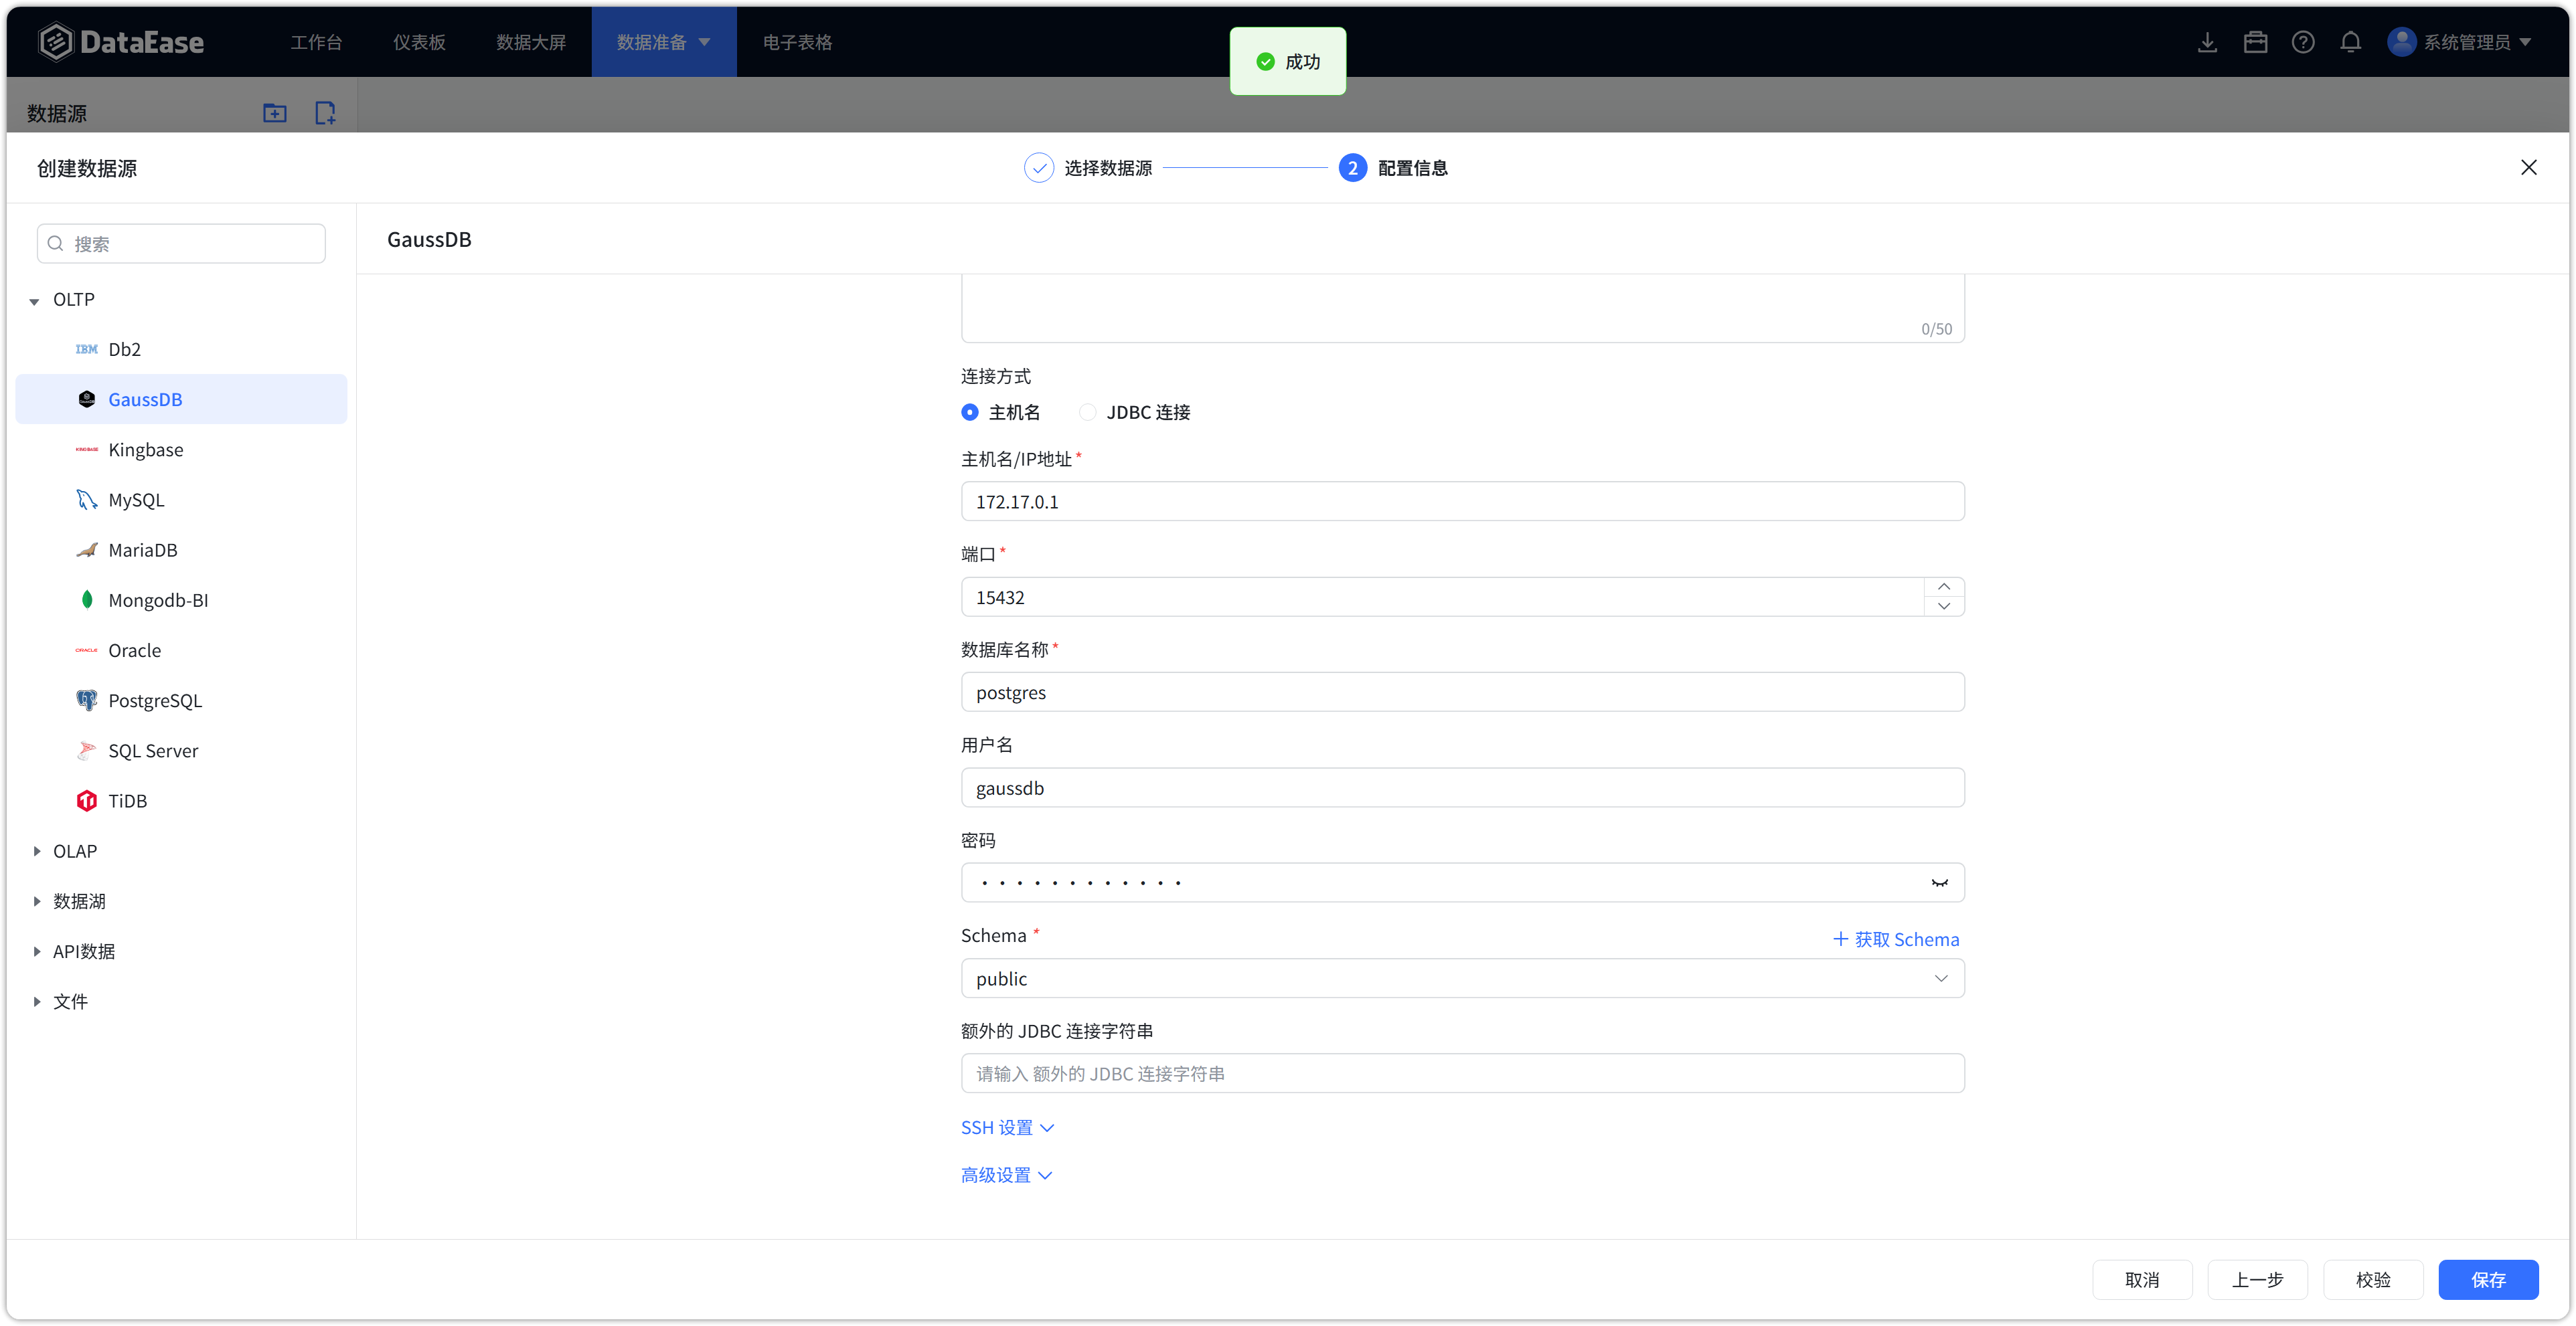Decrease the port number with down arrow
Screen dimensions: 2576x1326
[1943, 607]
